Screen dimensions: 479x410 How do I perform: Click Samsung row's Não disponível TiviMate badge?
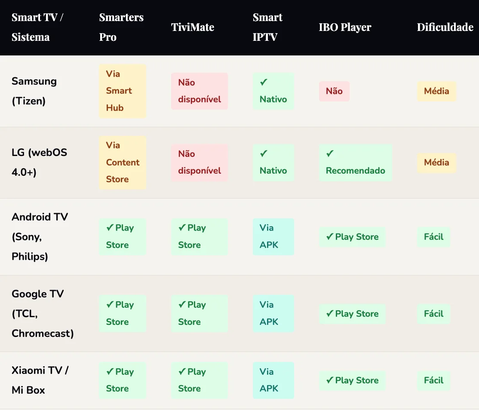point(200,91)
